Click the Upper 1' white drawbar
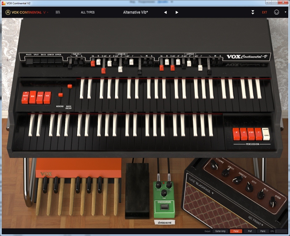Viewport: 290px width, 236px height. [200, 68]
